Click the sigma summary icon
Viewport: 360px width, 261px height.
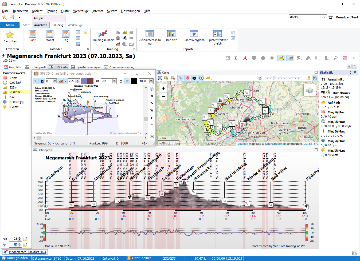[236, 58]
